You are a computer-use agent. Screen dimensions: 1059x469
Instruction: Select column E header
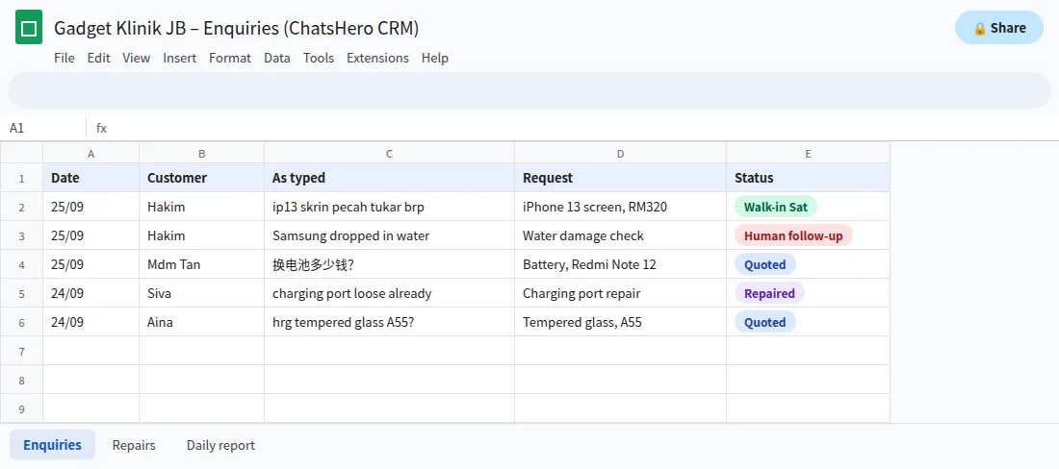pyautogui.click(x=809, y=154)
